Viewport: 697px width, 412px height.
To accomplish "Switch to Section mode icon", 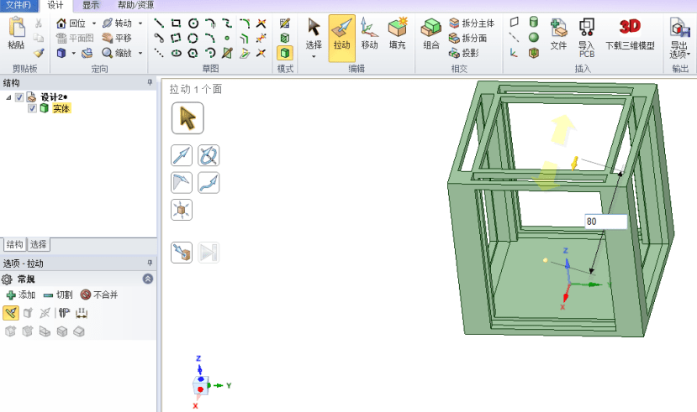I will point(285,38).
